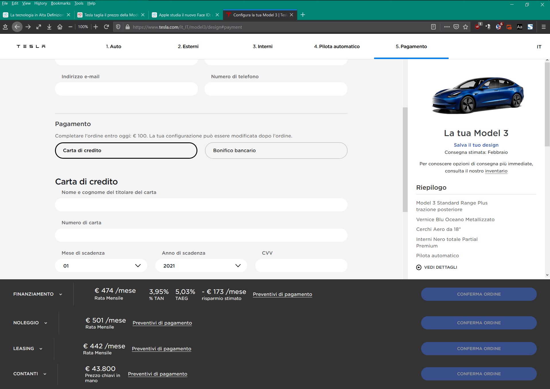Open page actions three-dot menu
The height and width of the screenshot is (389, 550).
(447, 27)
